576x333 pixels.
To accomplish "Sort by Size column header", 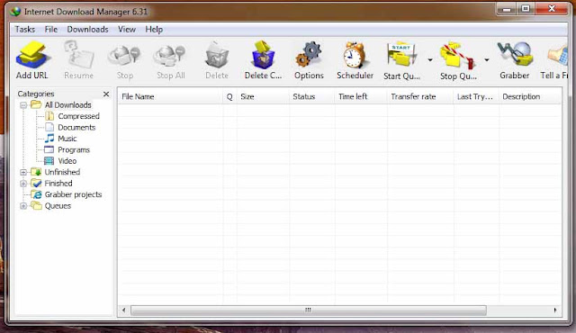I will pyautogui.click(x=263, y=96).
